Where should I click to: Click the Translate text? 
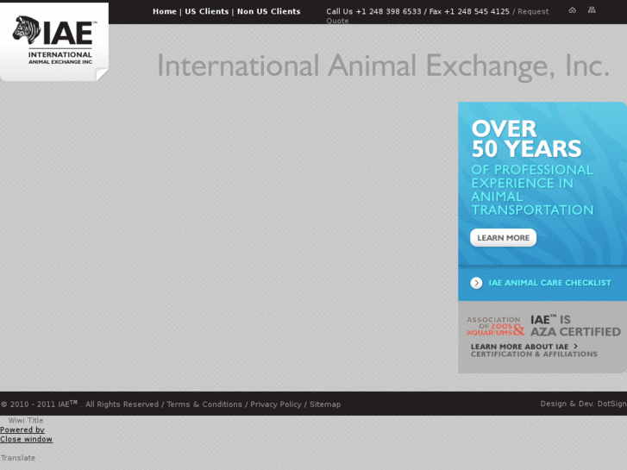[x=17, y=458]
